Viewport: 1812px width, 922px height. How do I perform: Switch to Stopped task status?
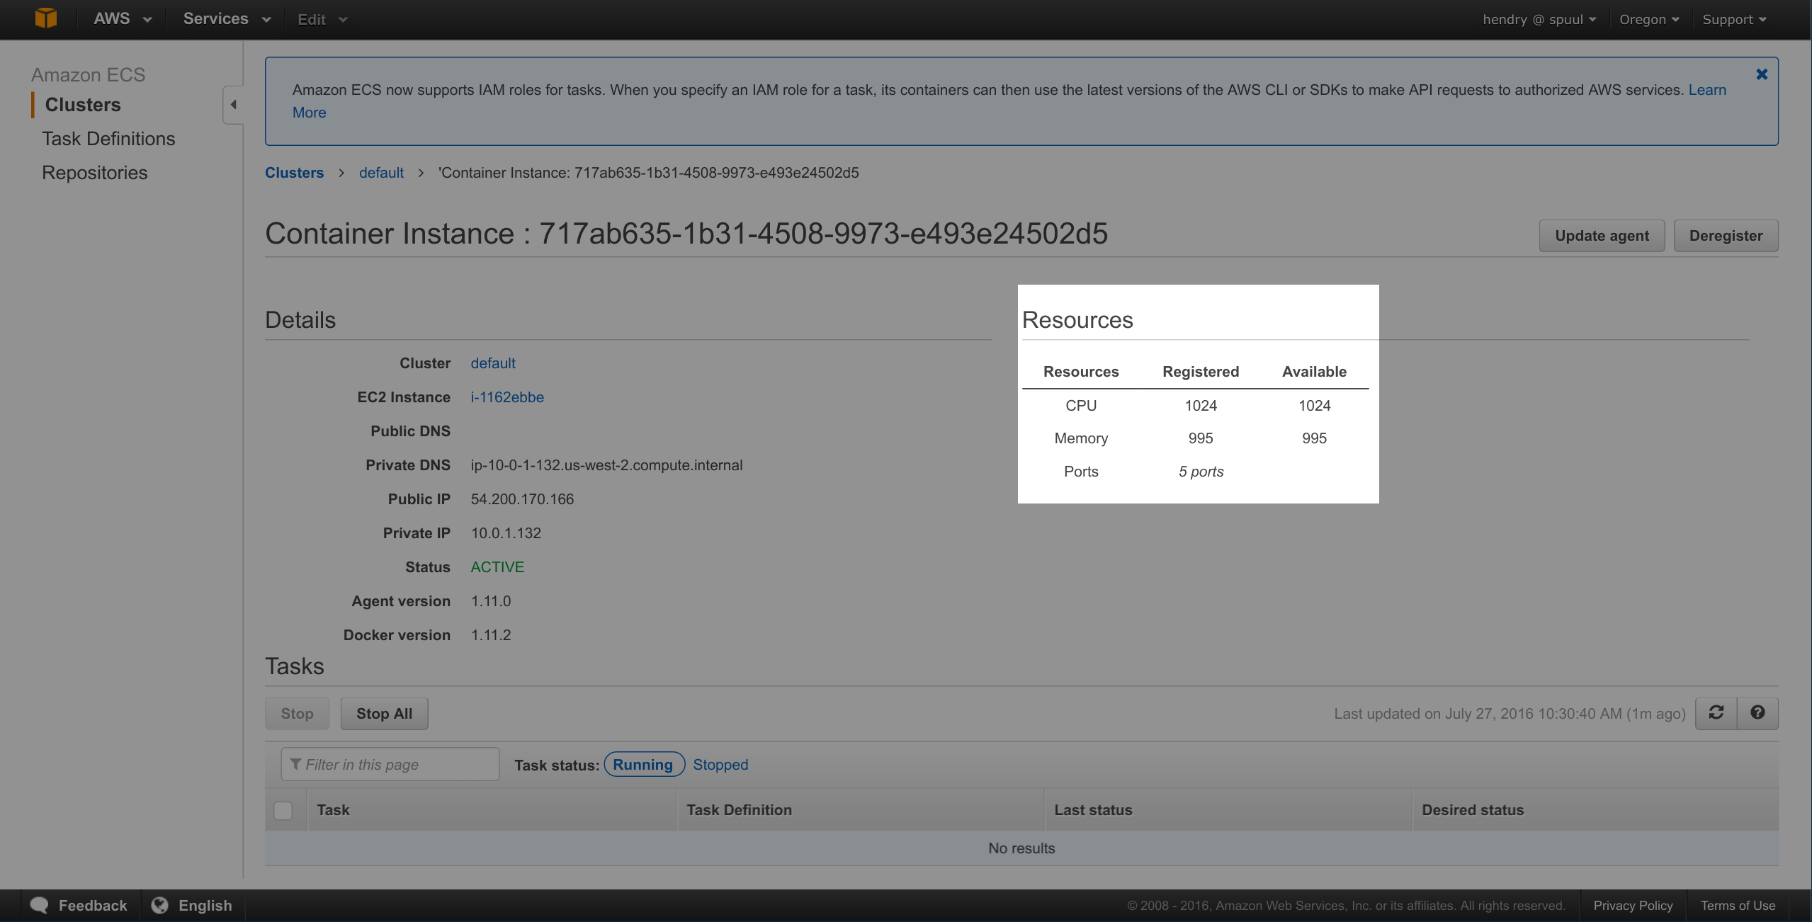point(720,765)
